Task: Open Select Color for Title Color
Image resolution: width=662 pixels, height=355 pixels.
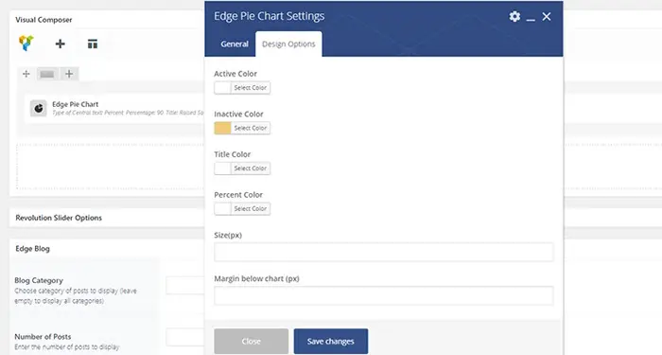Action: pos(251,169)
